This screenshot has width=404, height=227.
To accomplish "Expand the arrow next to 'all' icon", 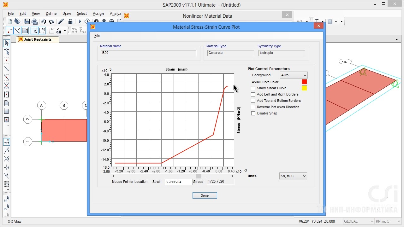I will click(x=65, y=31).
